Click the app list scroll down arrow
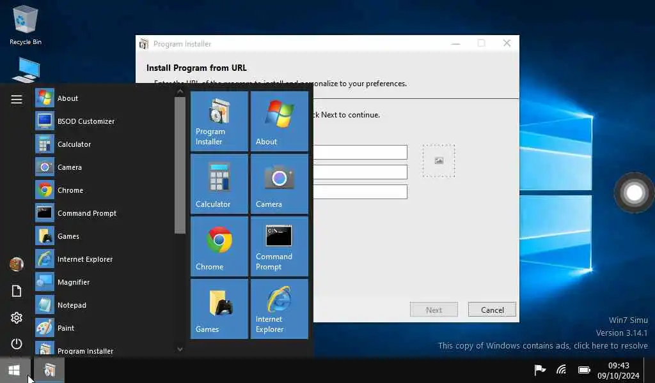This screenshot has width=655, height=383. pyautogui.click(x=180, y=349)
